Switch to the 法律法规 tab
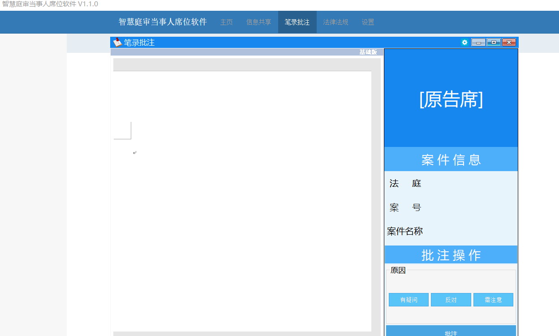The image size is (559, 336). pos(335,22)
